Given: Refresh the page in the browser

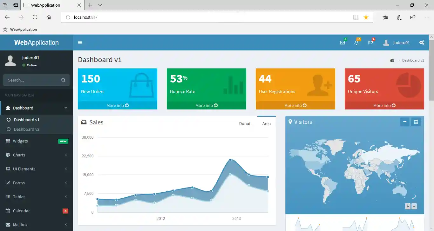Looking at the screenshot, I should tap(35, 17).
